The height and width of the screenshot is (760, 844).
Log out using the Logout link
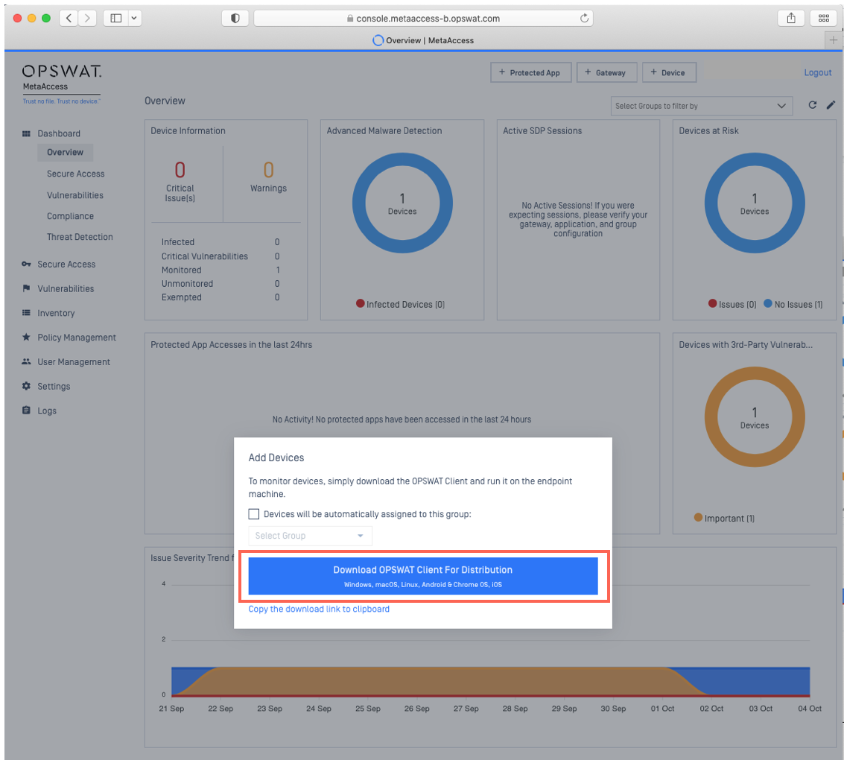(818, 73)
